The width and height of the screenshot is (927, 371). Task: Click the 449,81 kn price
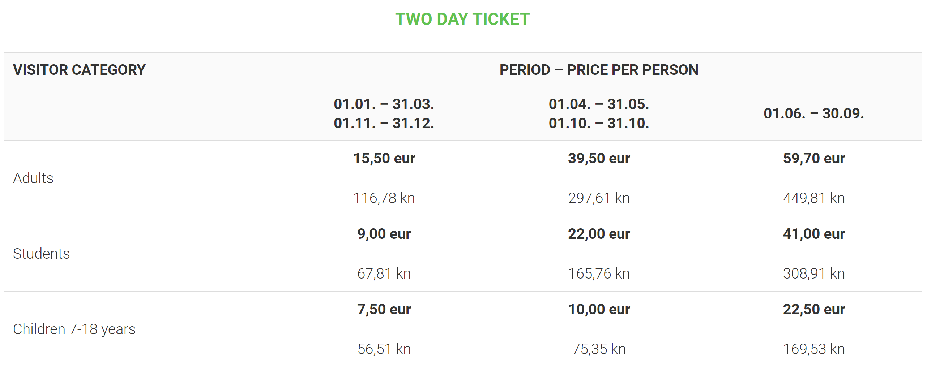coord(813,198)
